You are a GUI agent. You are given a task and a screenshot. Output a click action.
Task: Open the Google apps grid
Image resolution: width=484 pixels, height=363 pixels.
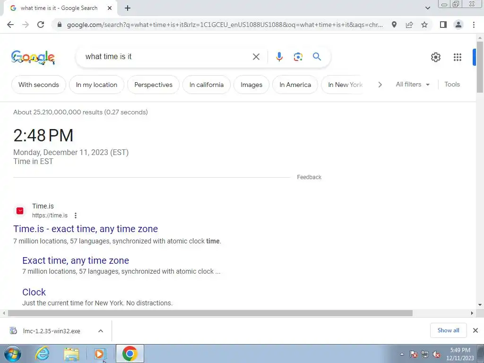coord(458,57)
